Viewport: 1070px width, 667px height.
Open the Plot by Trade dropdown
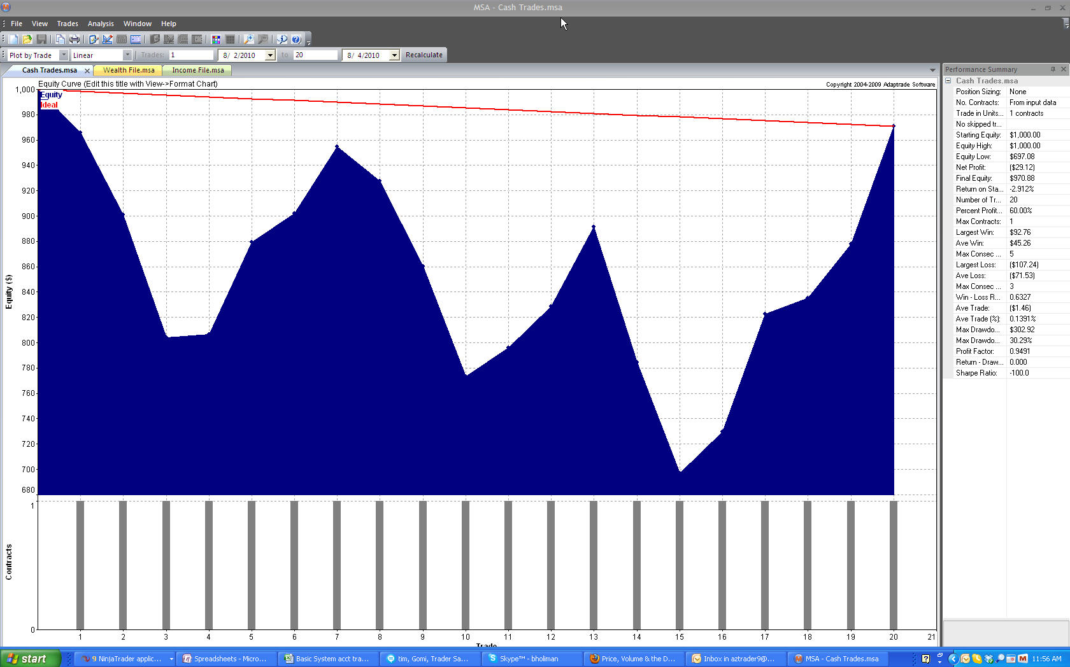(x=64, y=55)
